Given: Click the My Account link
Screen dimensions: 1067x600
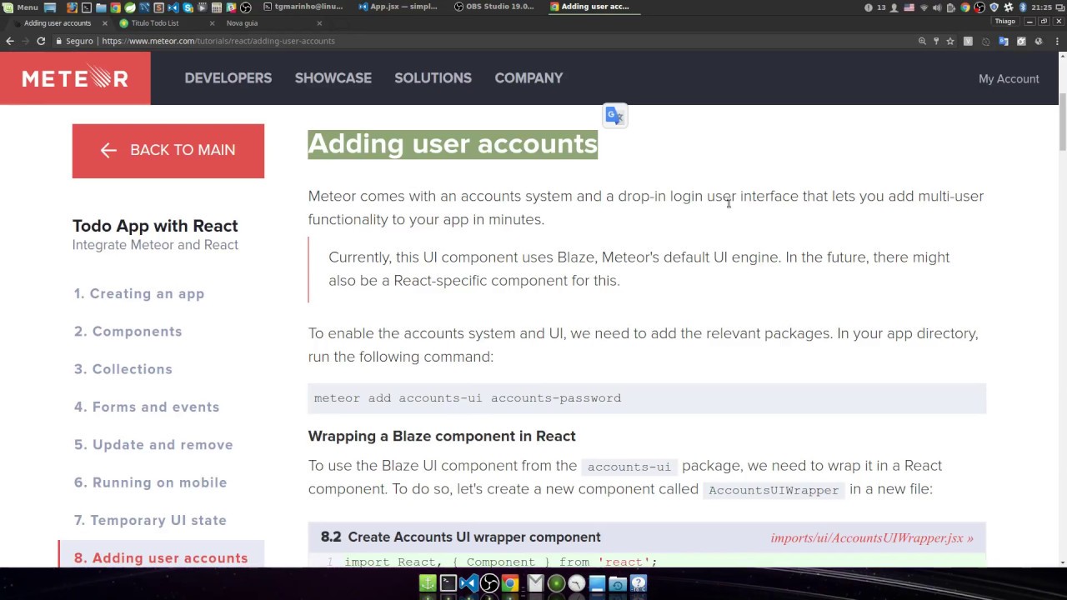Looking at the screenshot, I should [x=1009, y=79].
